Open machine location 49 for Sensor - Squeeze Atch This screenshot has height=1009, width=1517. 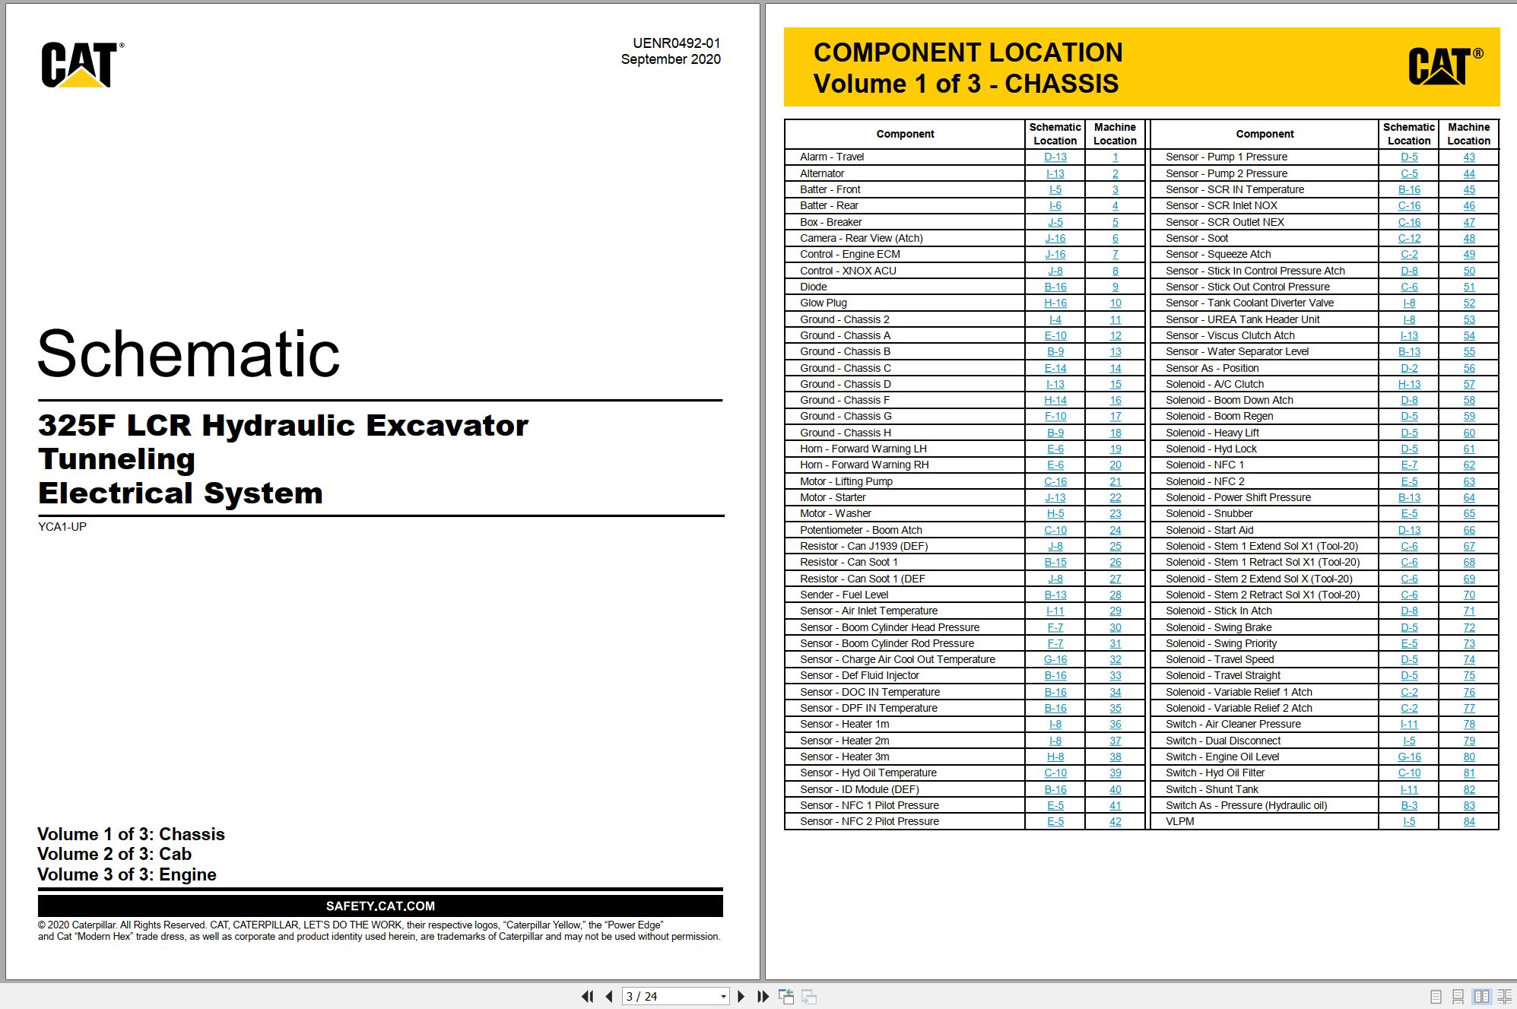pyautogui.click(x=1468, y=255)
